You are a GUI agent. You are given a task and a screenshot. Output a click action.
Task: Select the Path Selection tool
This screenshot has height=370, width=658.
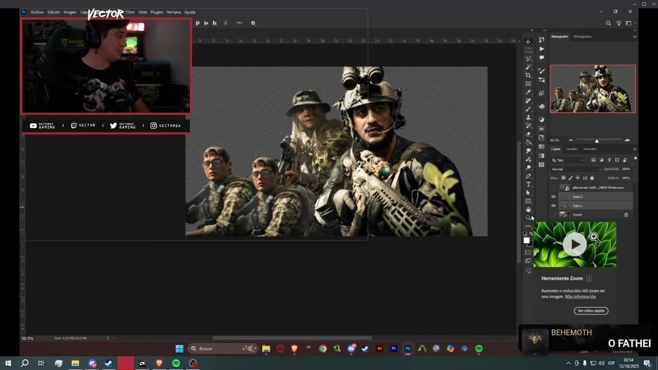(x=528, y=193)
